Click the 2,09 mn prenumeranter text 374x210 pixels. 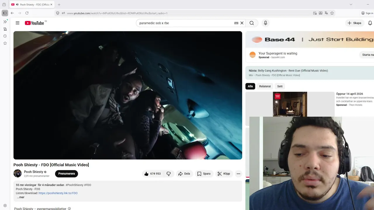pyautogui.click(x=37, y=176)
